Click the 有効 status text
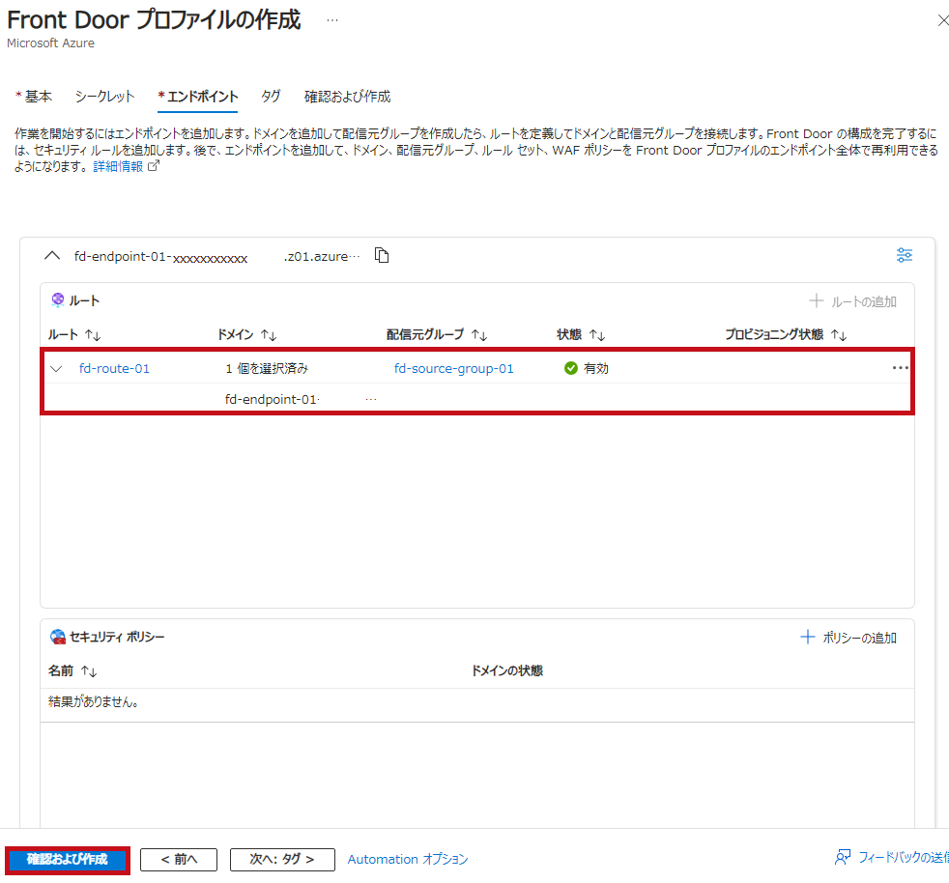The height and width of the screenshot is (883, 949). click(x=595, y=369)
